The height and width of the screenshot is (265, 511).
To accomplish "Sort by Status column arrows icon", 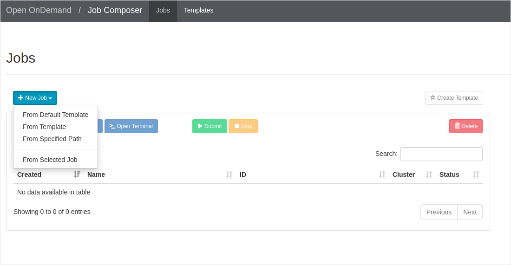I will click(476, 175).
